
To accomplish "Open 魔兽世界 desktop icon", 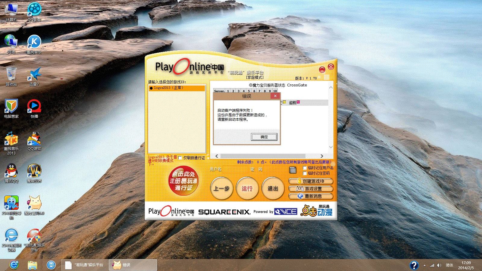I will coord(34,173).
